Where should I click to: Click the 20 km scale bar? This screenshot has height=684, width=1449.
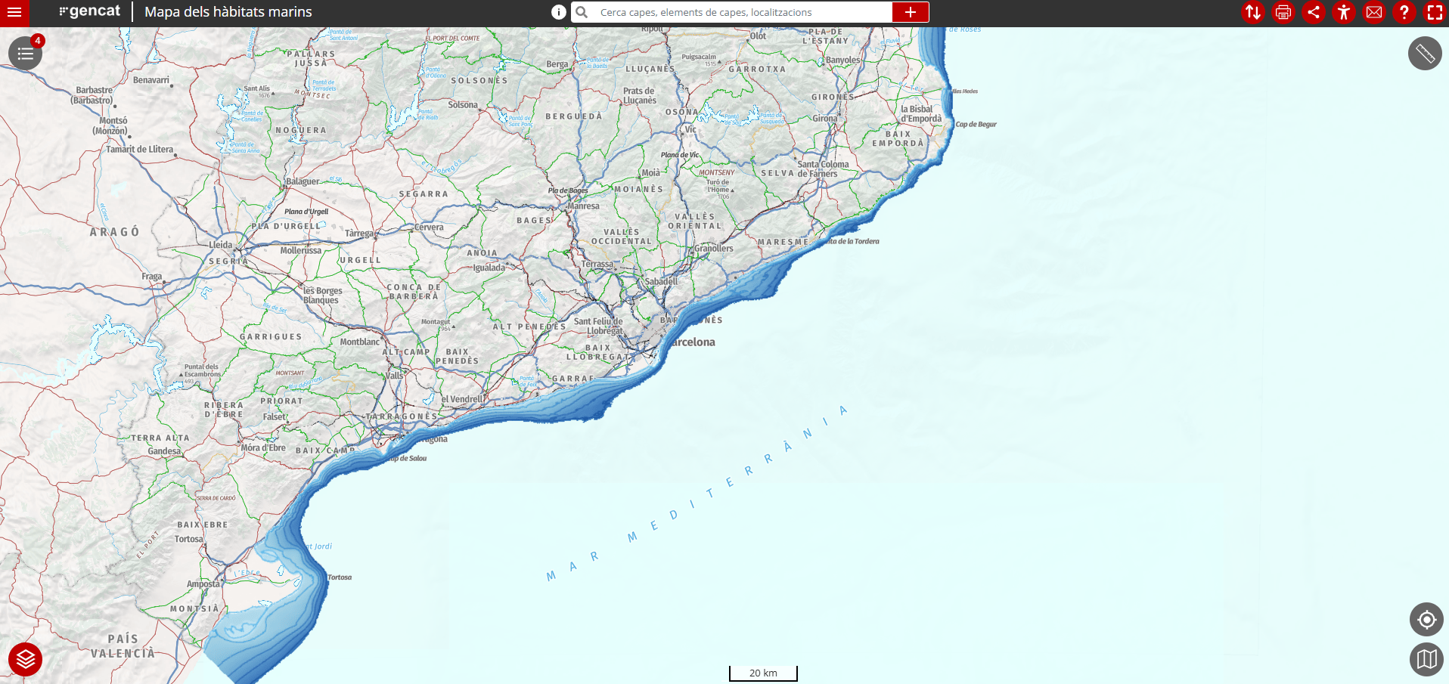tap(763, 673)
